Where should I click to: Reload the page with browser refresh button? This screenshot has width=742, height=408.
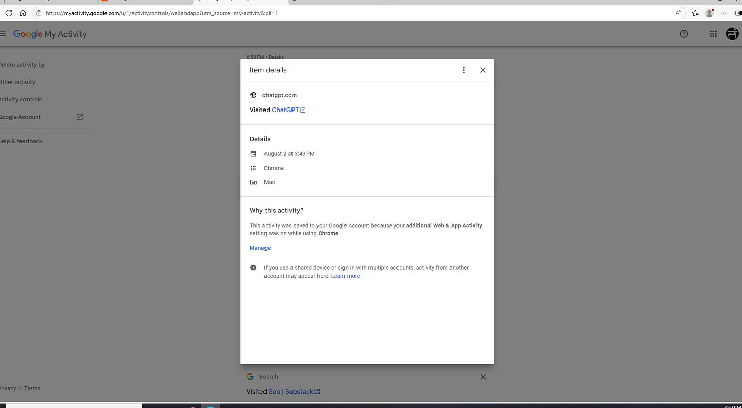9,13
